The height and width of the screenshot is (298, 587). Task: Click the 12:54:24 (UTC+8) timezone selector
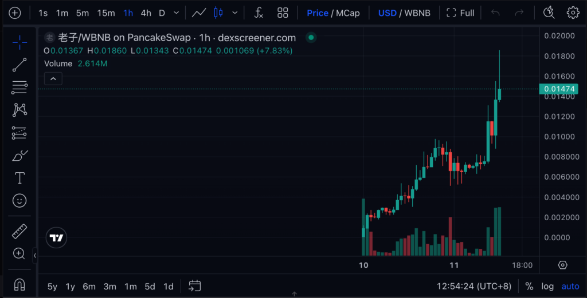475,286
